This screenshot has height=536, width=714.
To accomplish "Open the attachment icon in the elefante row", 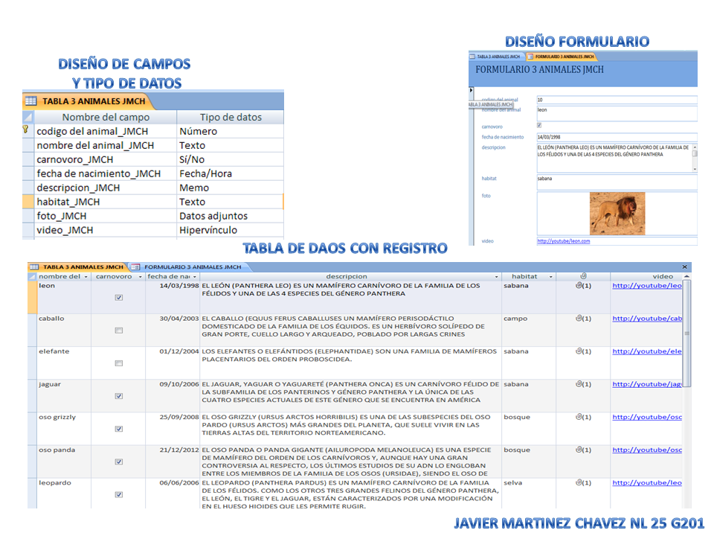I will point(579,351).
